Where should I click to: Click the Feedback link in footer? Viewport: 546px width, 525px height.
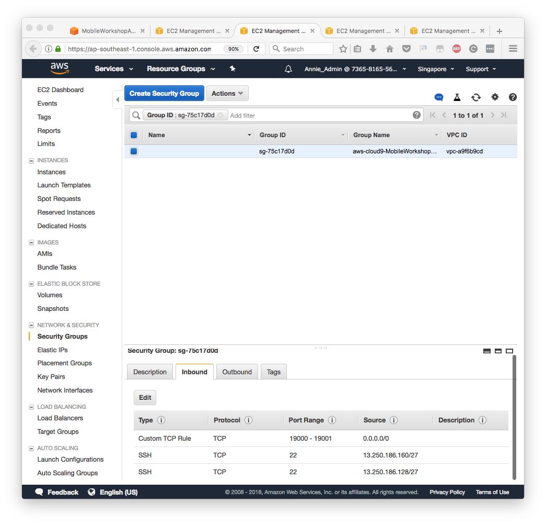[57, 492]
